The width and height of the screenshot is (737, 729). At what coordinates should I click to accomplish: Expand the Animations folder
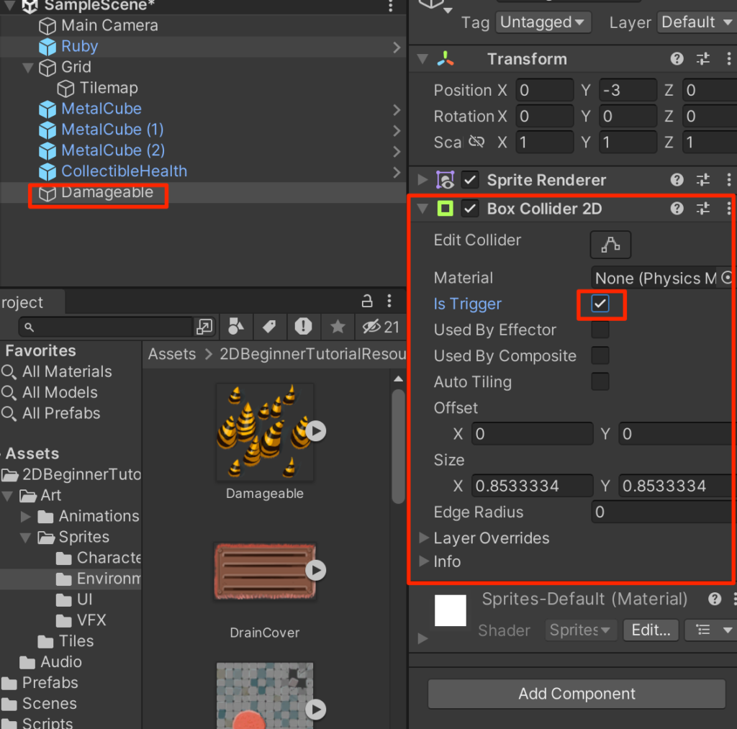26,516
